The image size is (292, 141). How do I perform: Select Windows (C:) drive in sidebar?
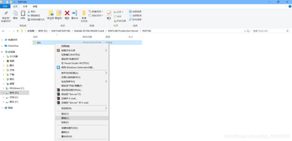pos(17,88)
